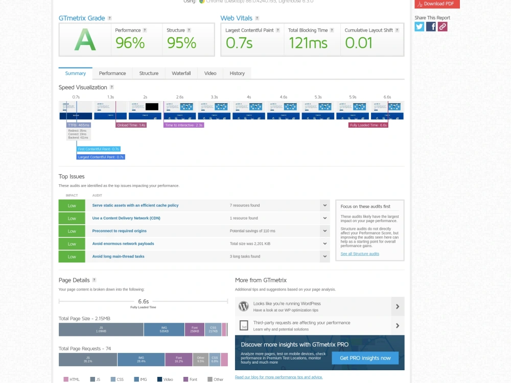
Task: Open See all Structure audits link
Action: [360, 254]
